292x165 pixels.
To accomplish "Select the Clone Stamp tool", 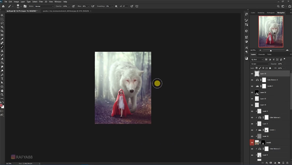I will 2,51.
